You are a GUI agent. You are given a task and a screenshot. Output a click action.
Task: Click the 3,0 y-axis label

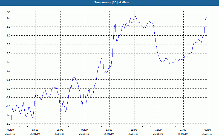(8, 36)
